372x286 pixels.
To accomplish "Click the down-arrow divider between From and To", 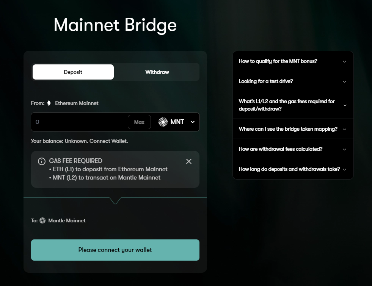I will click(x=115, y=200).
